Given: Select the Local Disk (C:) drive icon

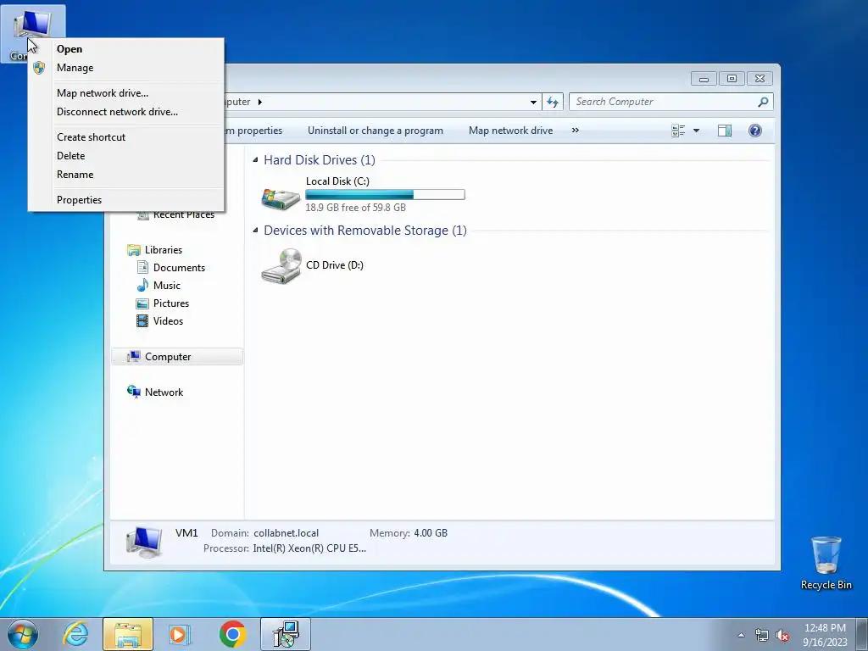Looking at the screenshot, I should (x=281, y=198).
